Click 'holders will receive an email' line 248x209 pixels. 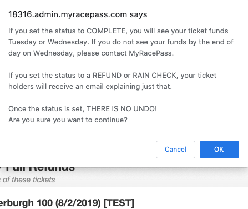(x=90, y=87)
